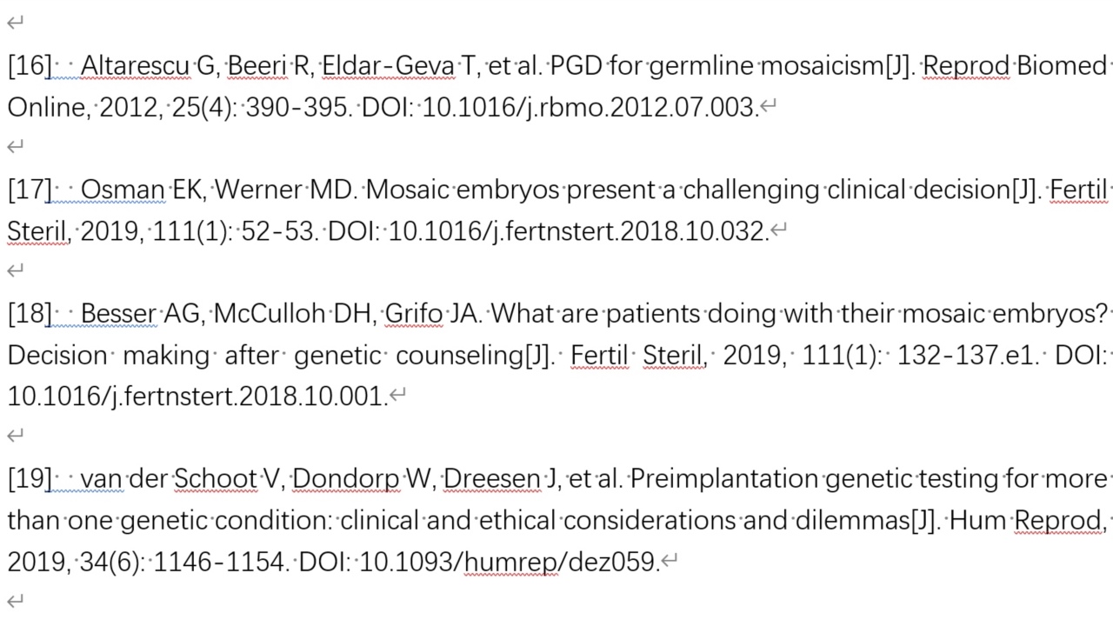Click the underlined name Grifo
The height and width of the screenshot is (626, 1113).
click(x=413, y=313)
